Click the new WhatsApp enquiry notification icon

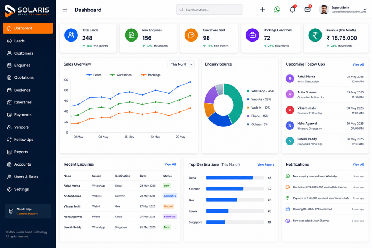coord(288,176)
